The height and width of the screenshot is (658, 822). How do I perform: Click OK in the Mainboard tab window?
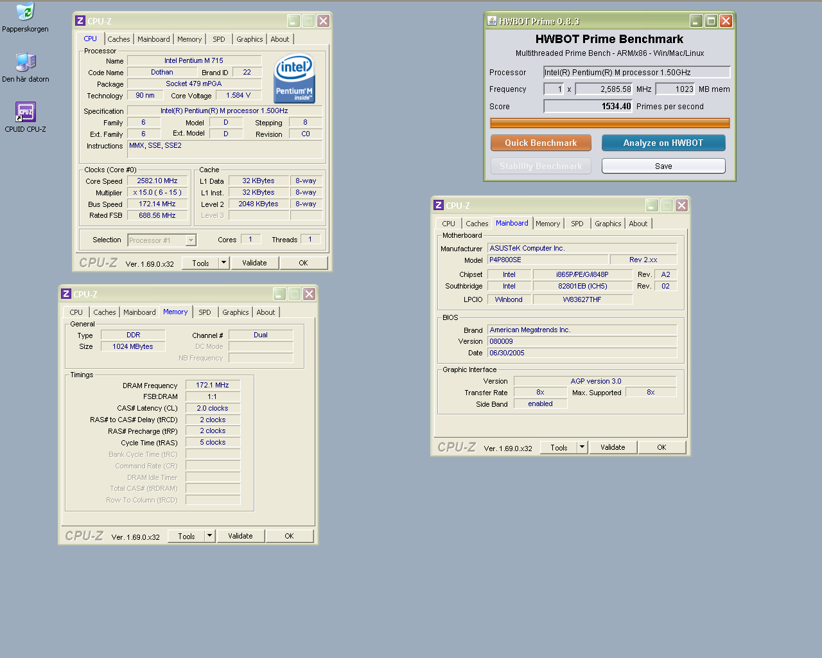click(x=661, y=447)
